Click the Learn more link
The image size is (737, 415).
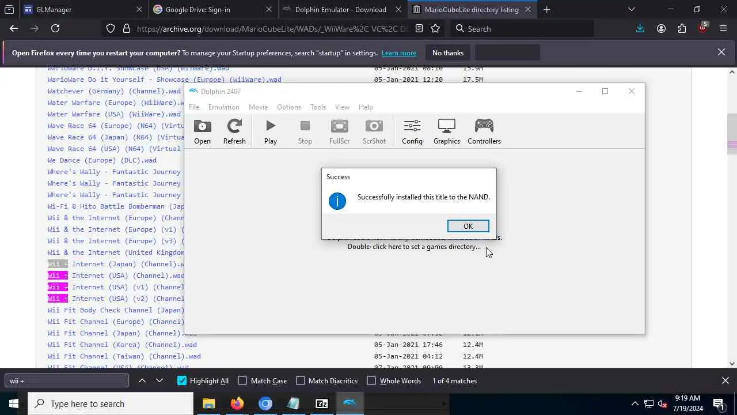tap(398, 53)
